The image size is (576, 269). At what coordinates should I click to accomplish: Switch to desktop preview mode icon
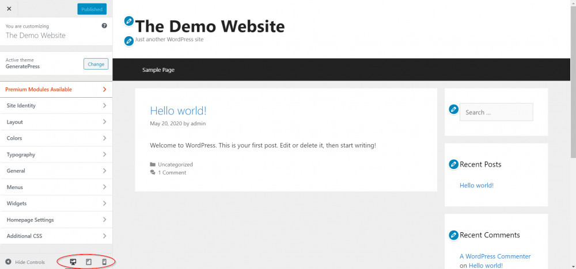coord(73,262)
